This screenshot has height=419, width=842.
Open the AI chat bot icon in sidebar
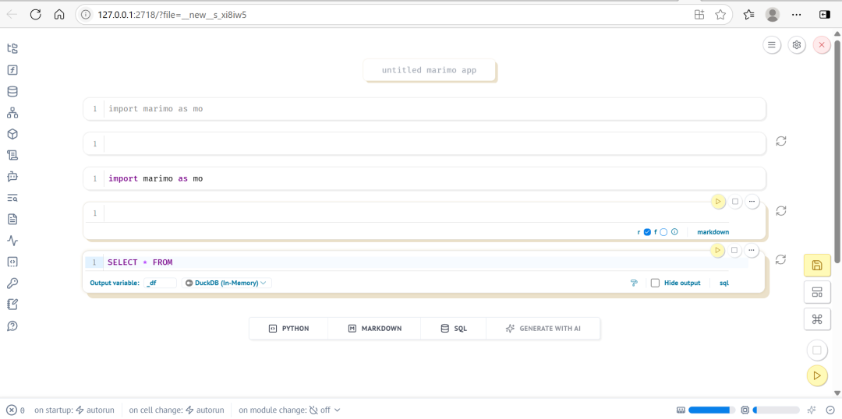[x=12, y=177]
